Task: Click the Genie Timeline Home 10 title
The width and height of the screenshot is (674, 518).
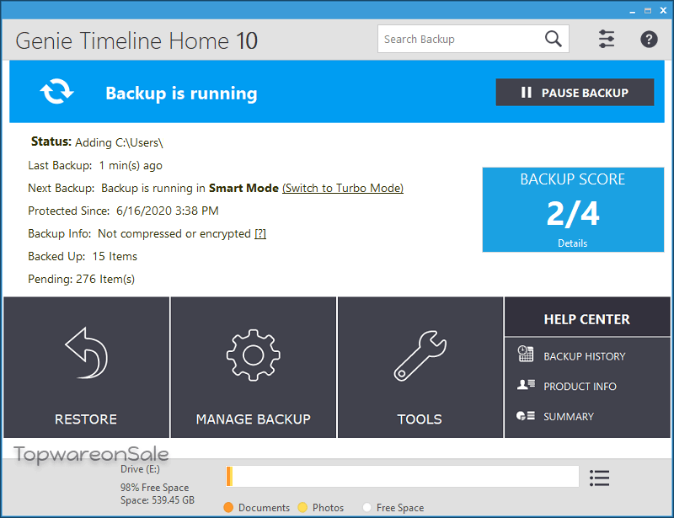Action: point(136,41)
